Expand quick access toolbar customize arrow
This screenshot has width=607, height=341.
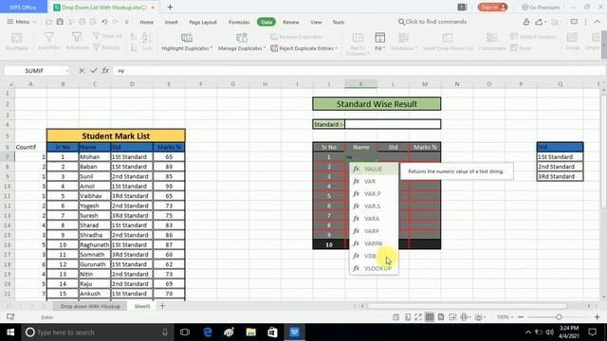pos(126,22)
